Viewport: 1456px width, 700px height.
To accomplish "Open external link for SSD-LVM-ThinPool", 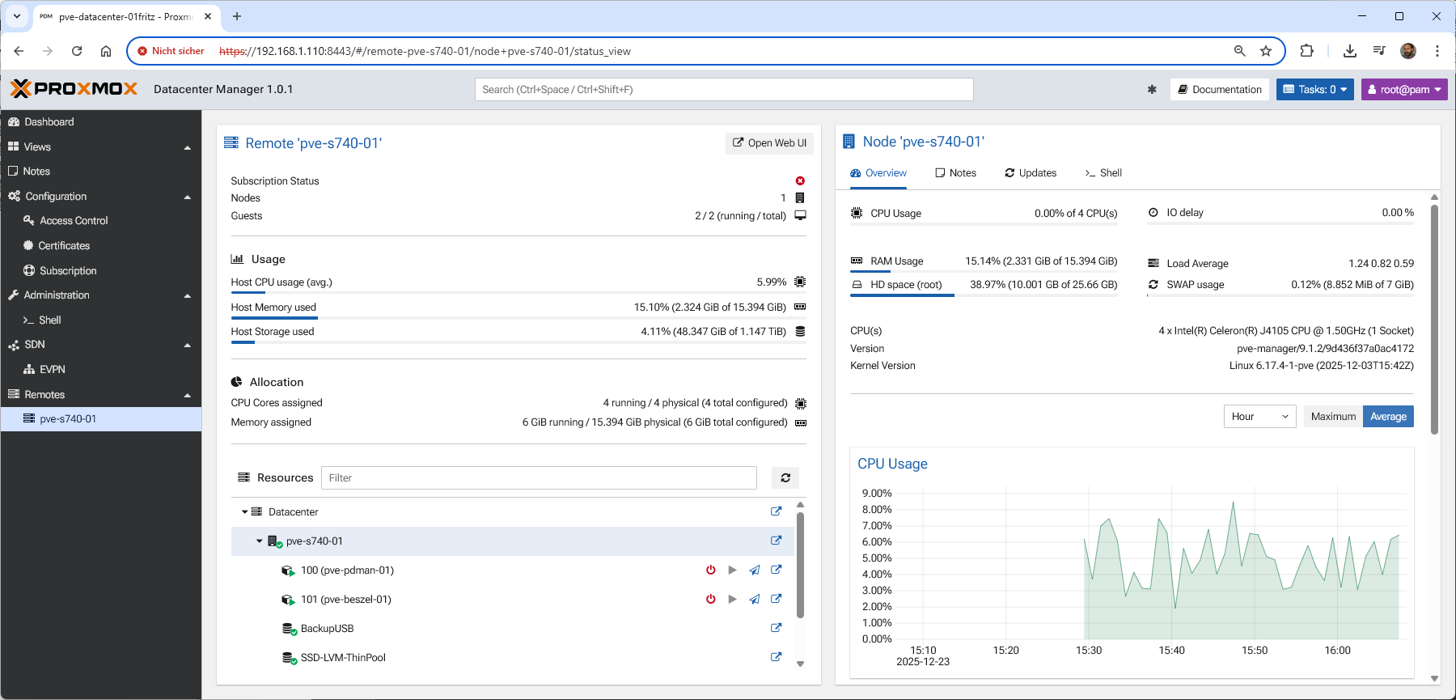I will 776,658.
